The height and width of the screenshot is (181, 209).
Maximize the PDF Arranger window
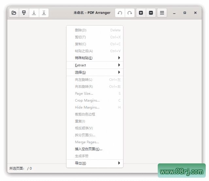(x=185, y=13)
